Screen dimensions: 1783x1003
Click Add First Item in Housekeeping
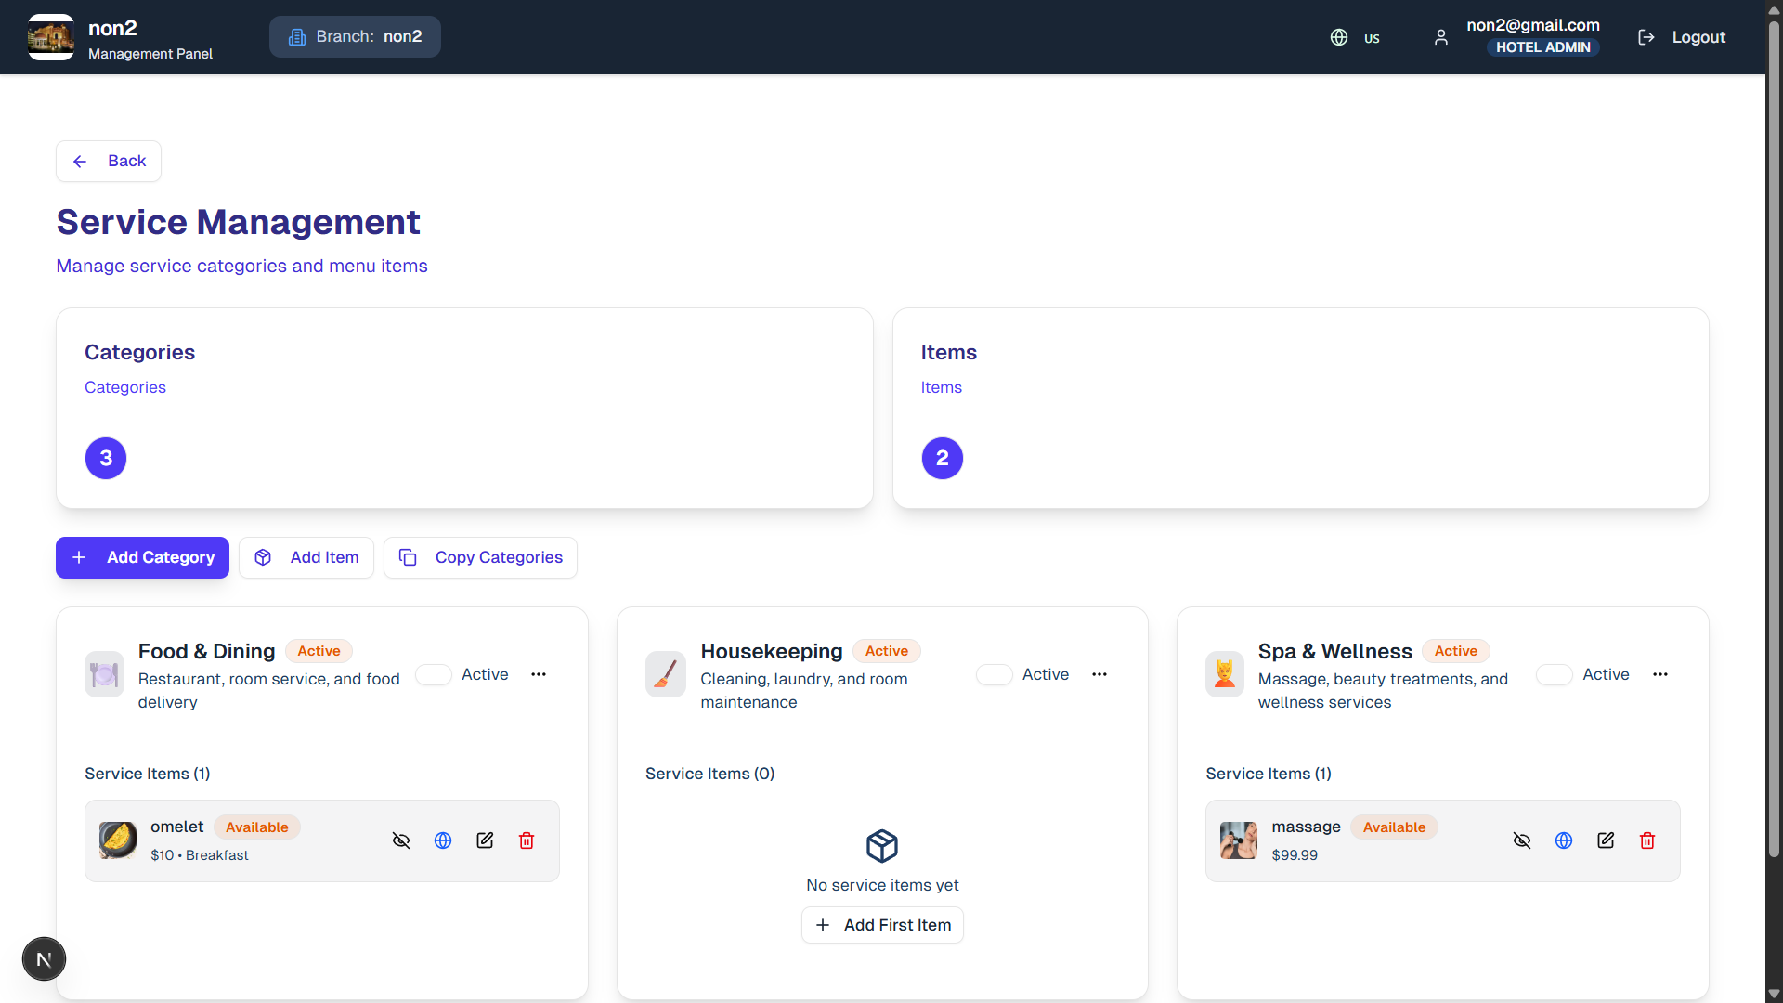[882, 925]
